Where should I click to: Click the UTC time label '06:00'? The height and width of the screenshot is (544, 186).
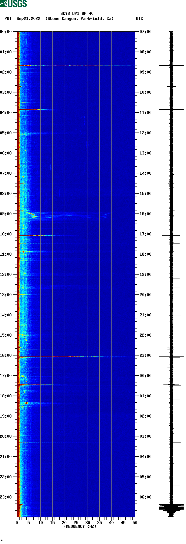pyautogui.click(x=146, y=497)
